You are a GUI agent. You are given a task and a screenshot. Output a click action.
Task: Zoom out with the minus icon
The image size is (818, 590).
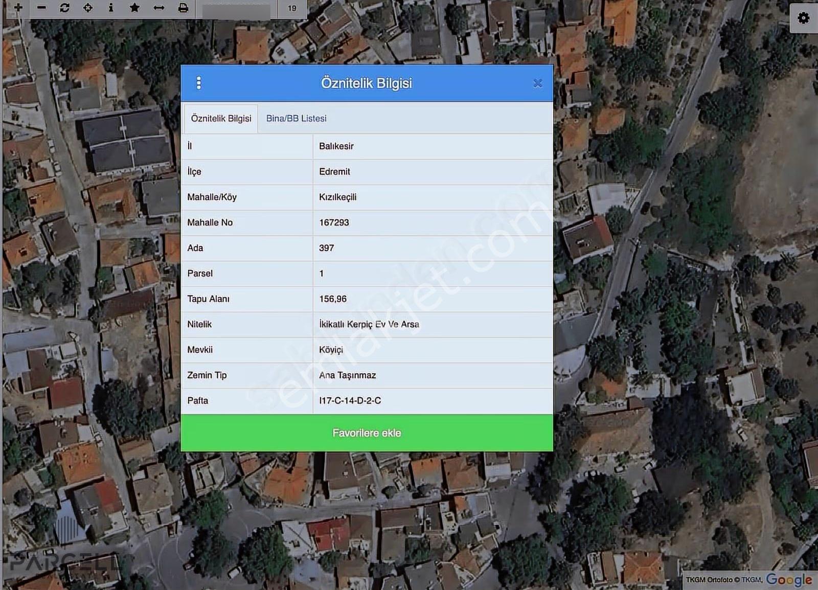click(x=41, y=8)
